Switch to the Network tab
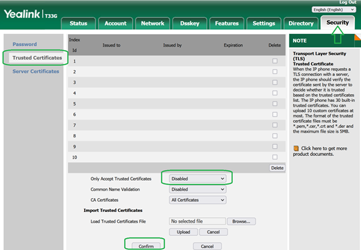The height and width of the screenshot is (250, 361). click(152, 23)
